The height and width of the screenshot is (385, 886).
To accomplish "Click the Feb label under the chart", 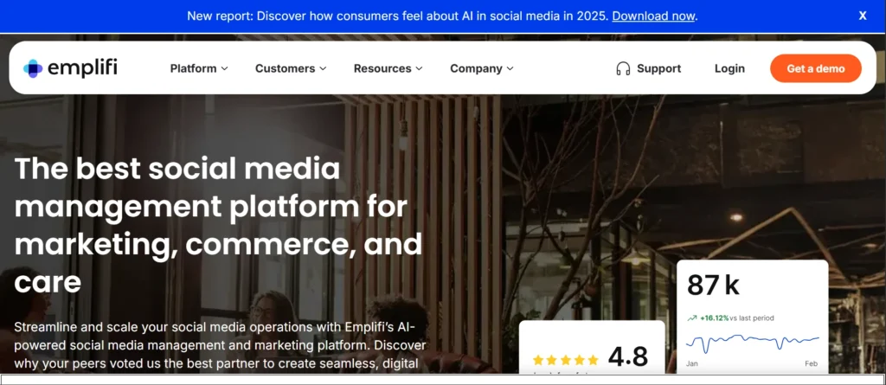I will (812, 364).
